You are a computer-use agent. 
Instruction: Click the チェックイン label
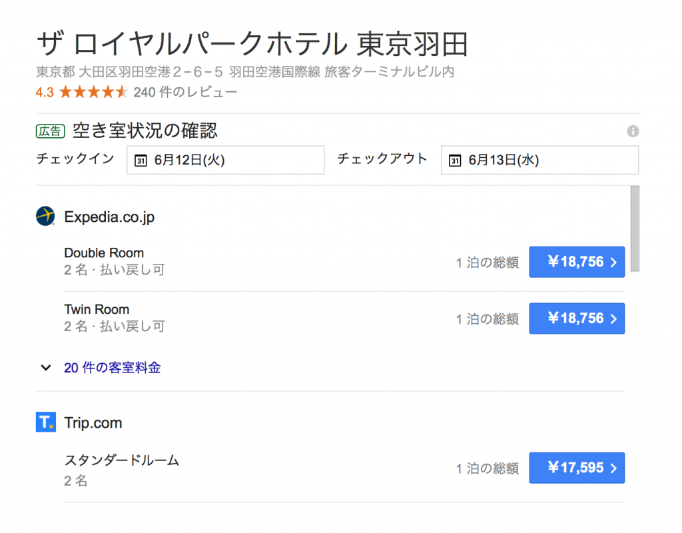pos(75,159)
